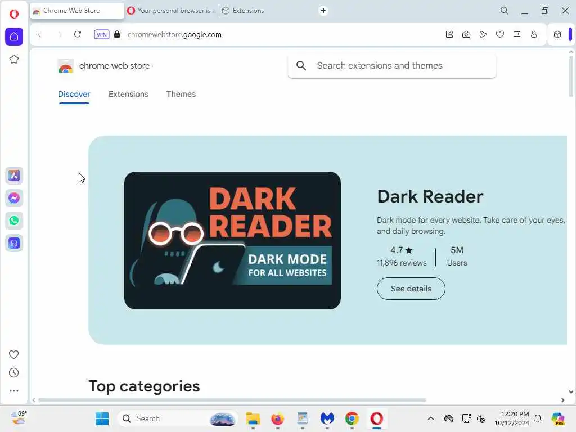
Task: Open the Windows Start menu
Action: (102, 418)
